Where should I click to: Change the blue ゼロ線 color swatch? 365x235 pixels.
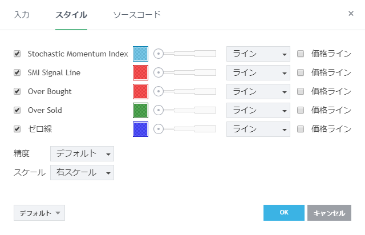click(140, 129)
